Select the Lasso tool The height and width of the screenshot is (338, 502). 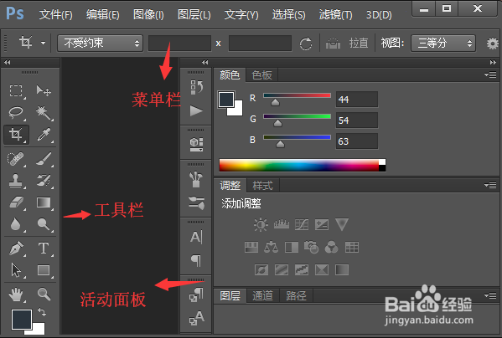tap(16, 112)
